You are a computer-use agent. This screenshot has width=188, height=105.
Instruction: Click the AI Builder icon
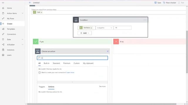pos(3,45)
